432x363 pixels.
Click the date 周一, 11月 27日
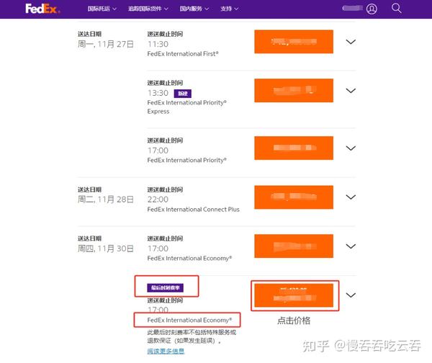coord(106,44)
